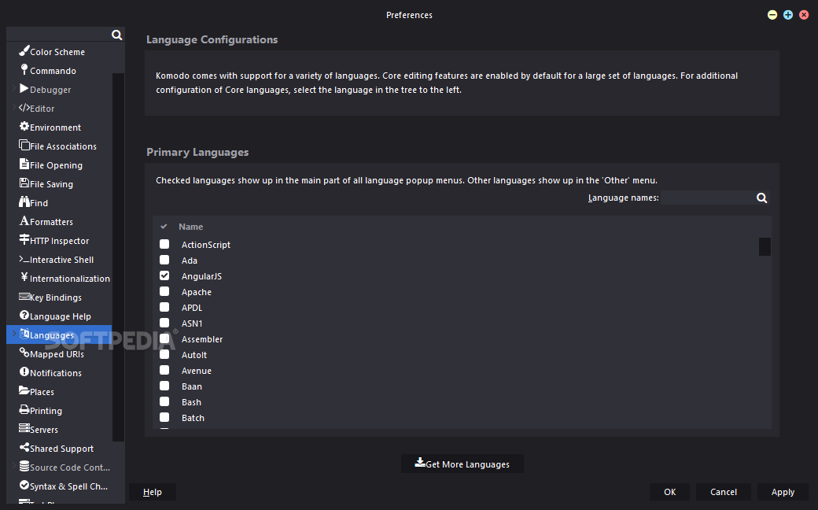The image size is (818, 510).
Task: Click the Language Help question mark icon
Action: pos(24,315)
